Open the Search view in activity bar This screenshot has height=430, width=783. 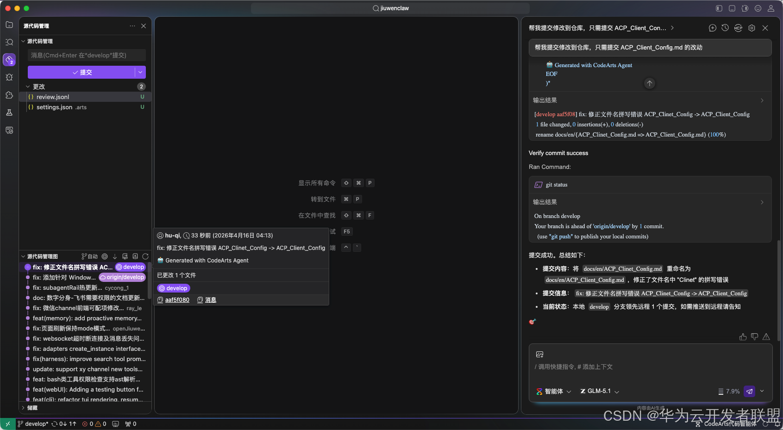(9, 42)
